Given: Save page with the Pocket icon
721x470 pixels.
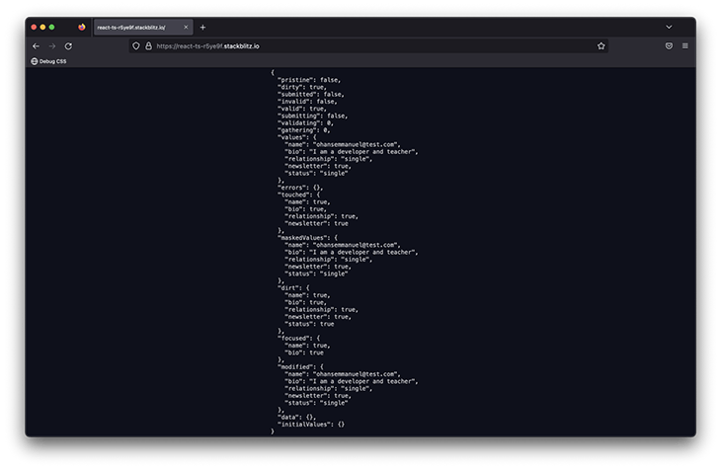Looking at the screenshot, I should (x=669, y=45).
